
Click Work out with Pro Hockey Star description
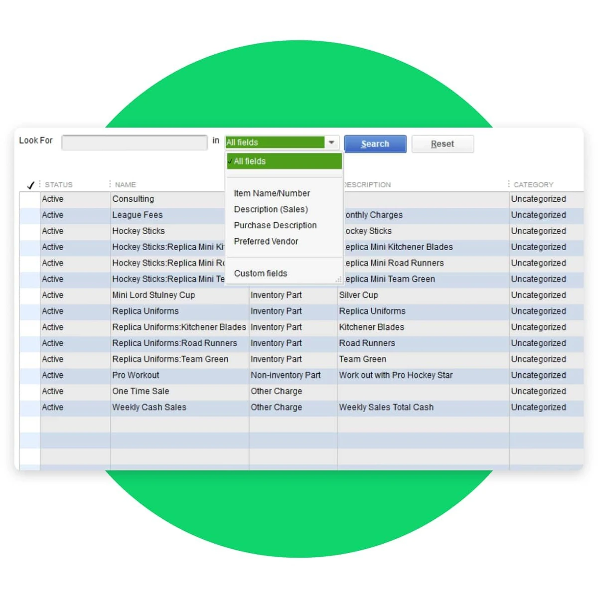[x=396, y=375]
